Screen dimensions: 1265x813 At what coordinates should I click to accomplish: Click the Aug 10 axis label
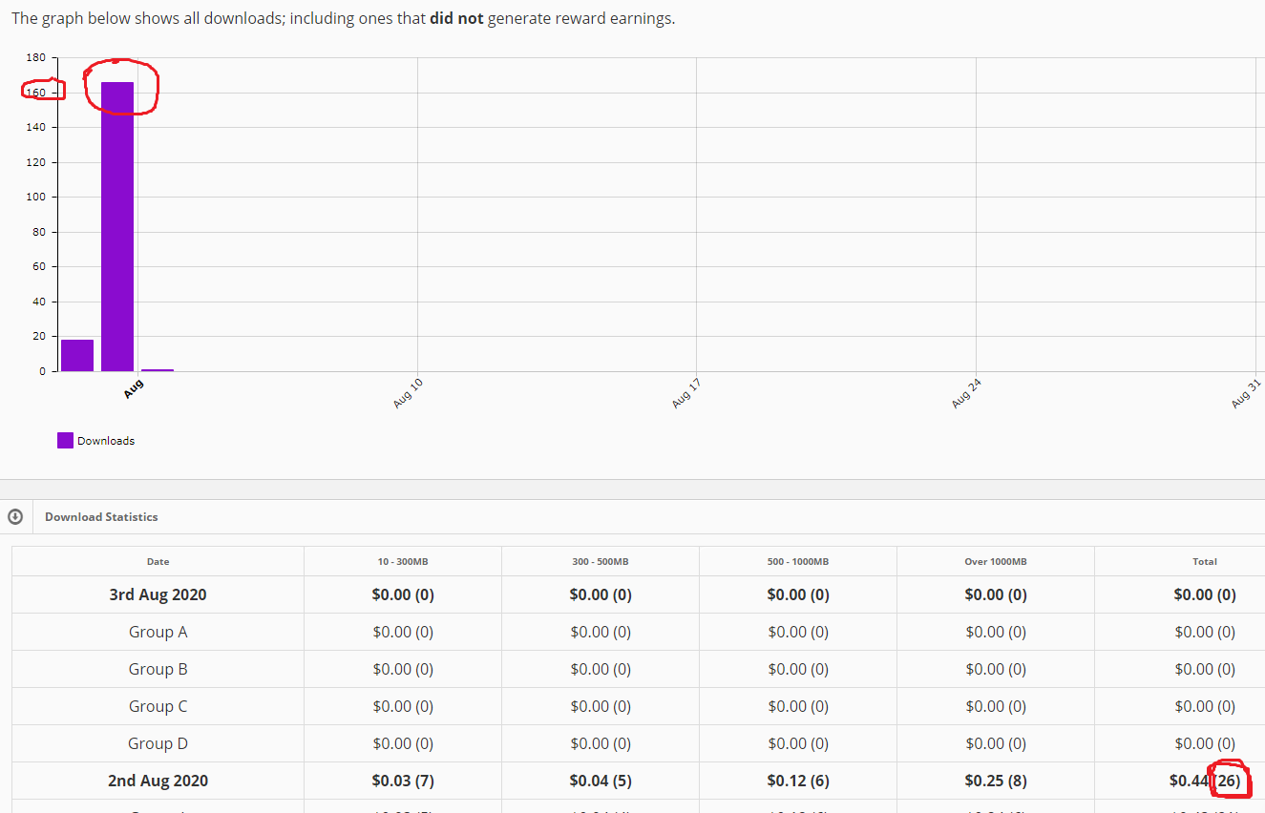(x=409, y=393)
